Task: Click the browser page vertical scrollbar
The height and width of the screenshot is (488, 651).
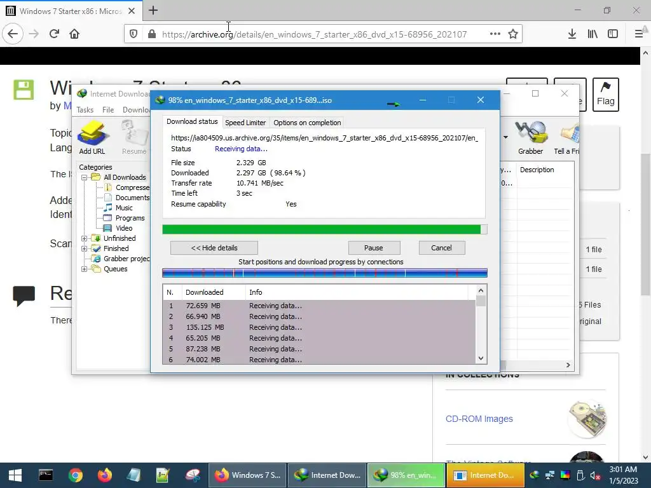Action: point(645,224)
